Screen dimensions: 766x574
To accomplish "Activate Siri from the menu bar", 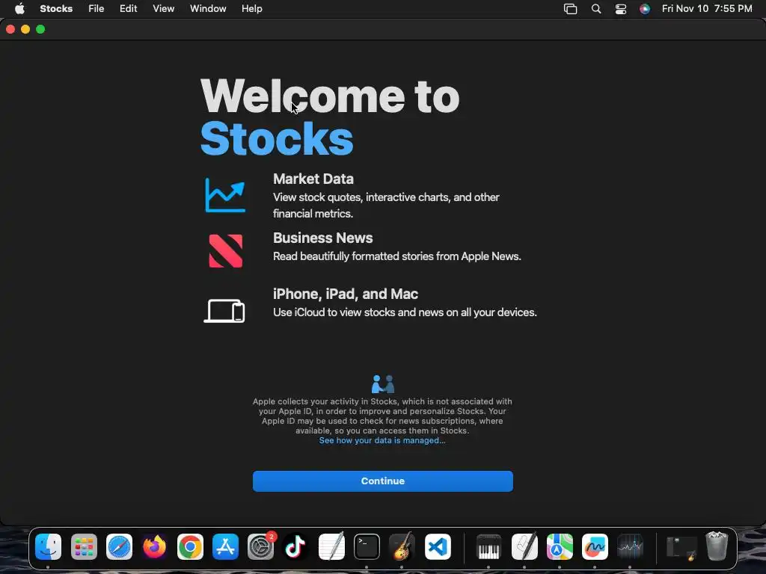I will [645, 9].
